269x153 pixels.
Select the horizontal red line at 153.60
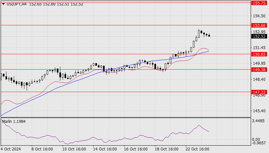click(x=126, y=25)
